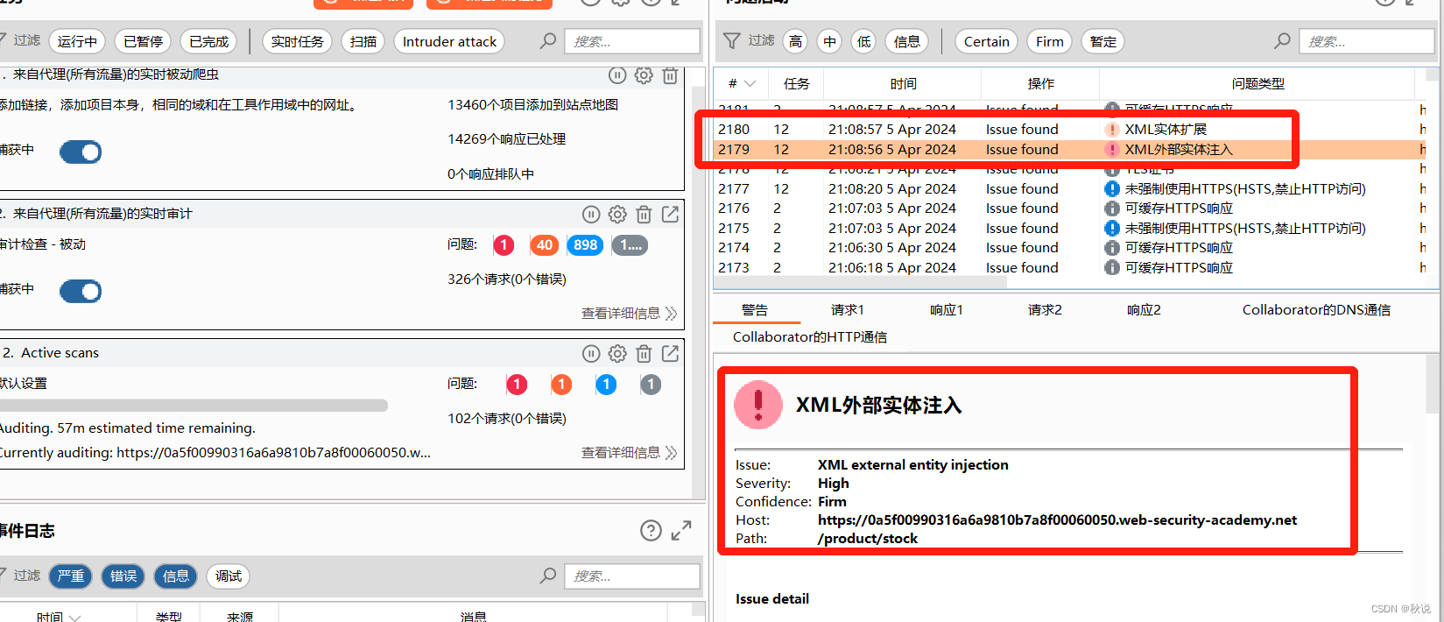Screen dimensions: 1444x622
Task: Click orange 40 issues badge
Action: (x=545, y=245)
